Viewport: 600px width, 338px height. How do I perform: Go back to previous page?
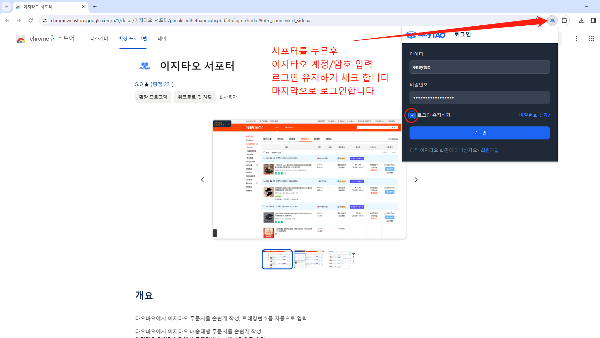tap(7, 20)
